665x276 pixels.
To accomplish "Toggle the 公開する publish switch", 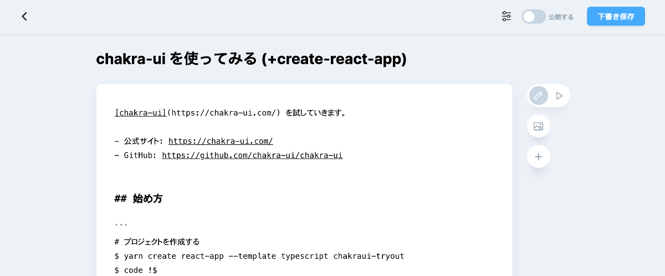I will pos(534,17).
